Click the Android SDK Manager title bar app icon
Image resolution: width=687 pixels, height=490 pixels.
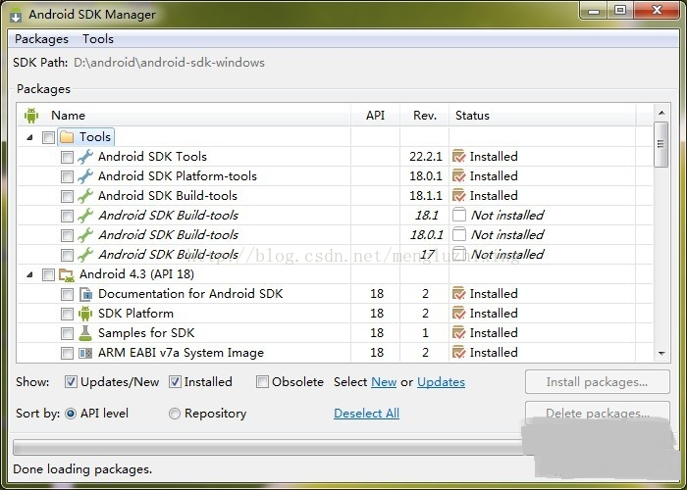[x=16, y=15]
